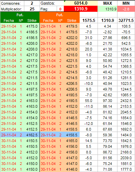Select the bold total cell 1575.5
The image size is (135, 172).
pos(89,21)
